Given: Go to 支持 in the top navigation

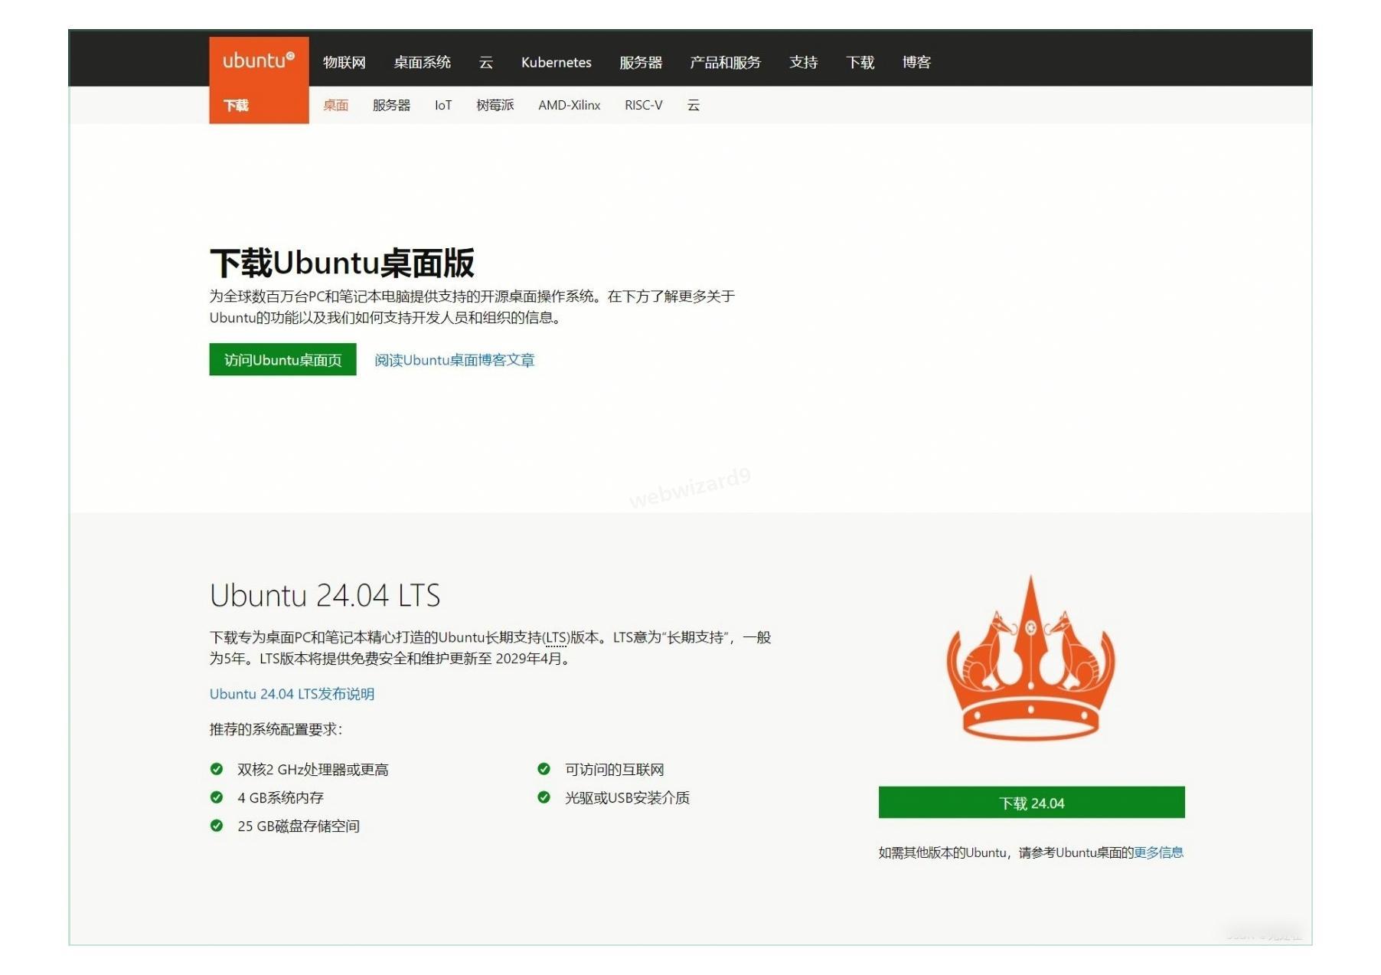Looking at the screenshot, I should (804, 62).
